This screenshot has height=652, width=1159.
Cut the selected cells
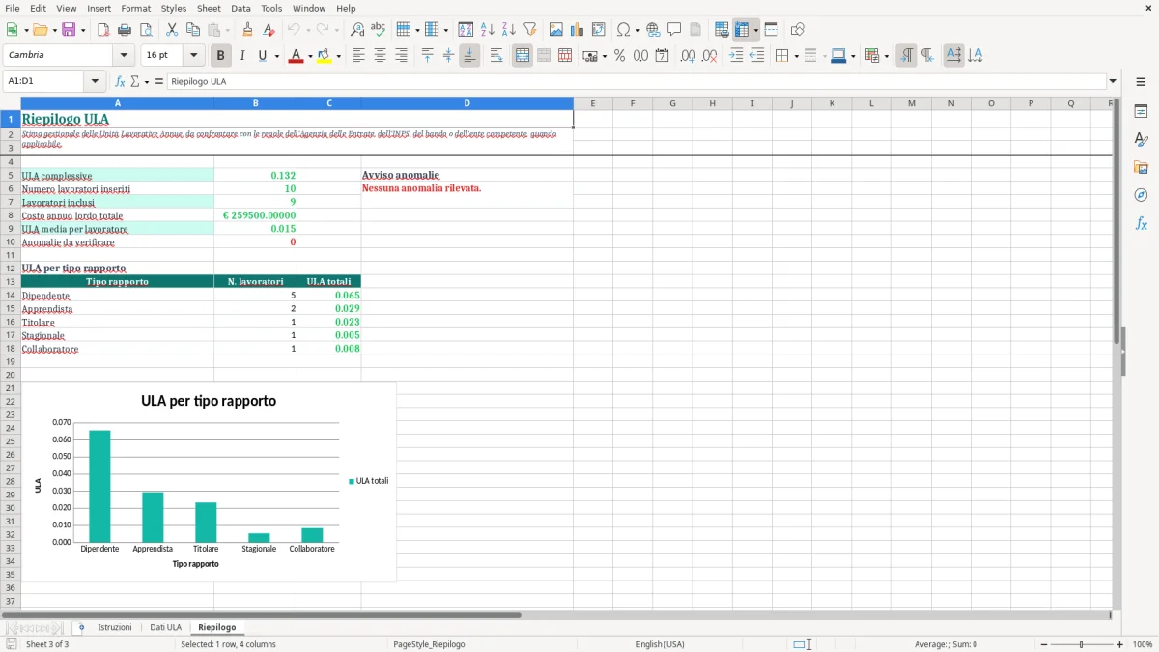tap(171, 30)
